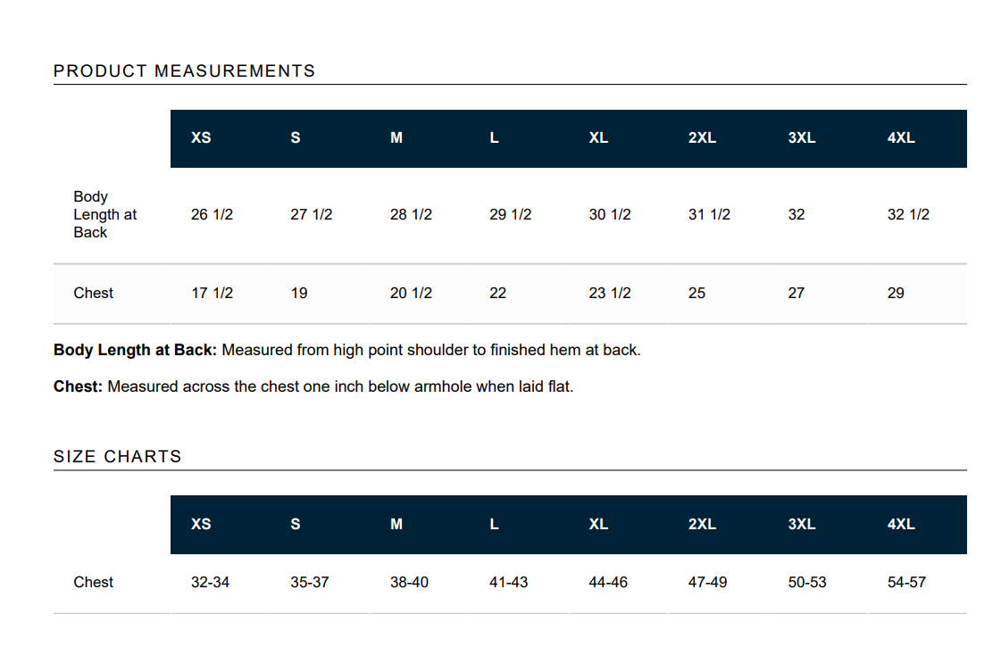Click the 23 1/2 chest measurement cell
1001x664 pixels.
610,293
